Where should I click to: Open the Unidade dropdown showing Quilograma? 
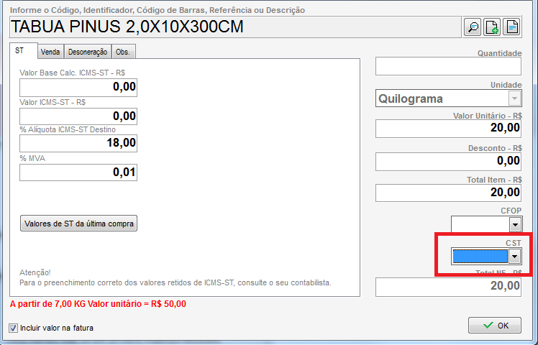click(514, 98)
